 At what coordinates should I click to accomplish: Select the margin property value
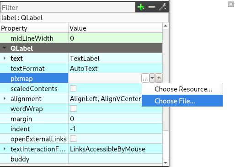click(115, 119)
